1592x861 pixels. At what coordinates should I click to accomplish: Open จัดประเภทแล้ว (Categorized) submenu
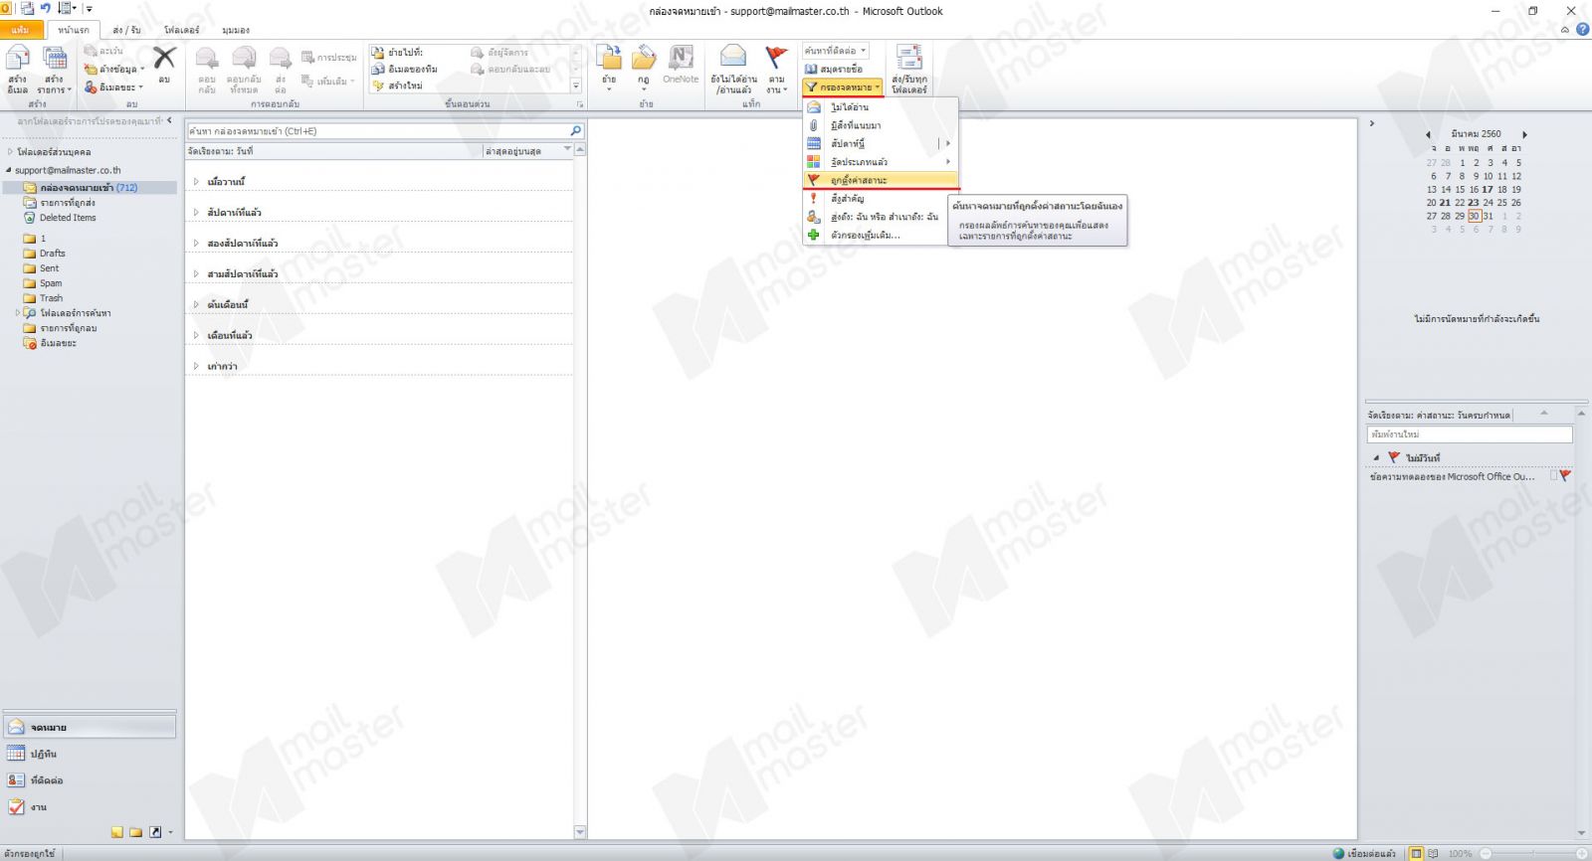880,162
